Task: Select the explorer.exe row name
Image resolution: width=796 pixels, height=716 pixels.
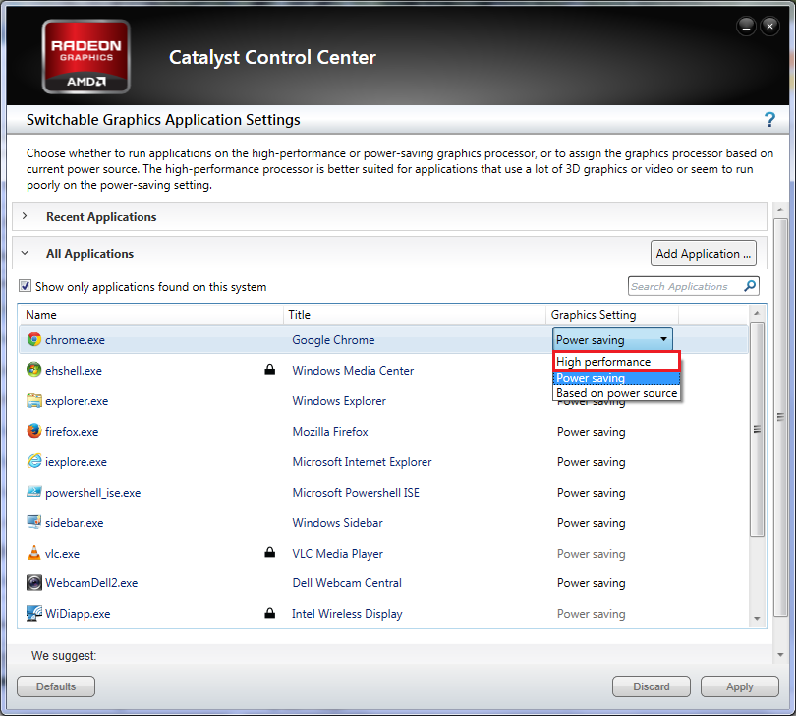Action: coord(77,401)
